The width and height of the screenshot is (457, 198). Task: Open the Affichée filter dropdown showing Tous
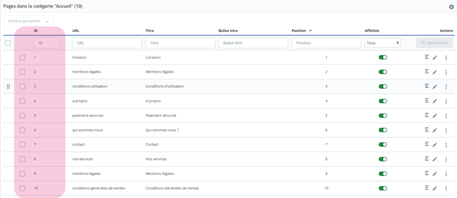(x=382, y=43)
